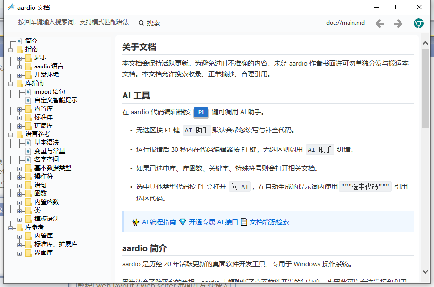Select the 基本语法 tree item label
This screenshot has height=287, width=434.
click(x=47, y=143)
